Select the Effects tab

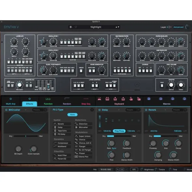pyautogui.click(x=29, y=104)
